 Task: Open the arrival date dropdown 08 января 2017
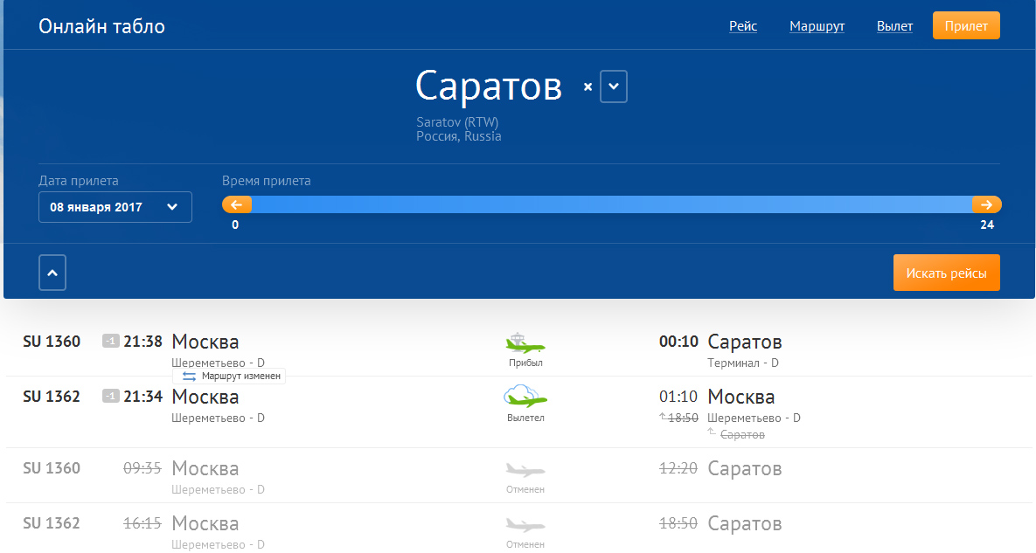click(x=115, y=207)
